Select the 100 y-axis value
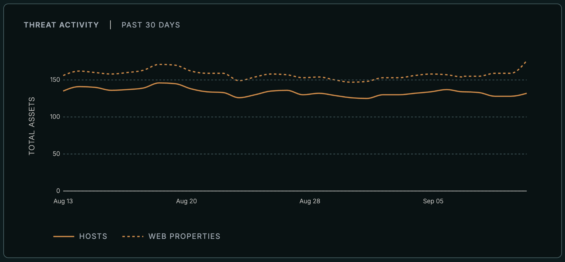 tap(55, 117)
